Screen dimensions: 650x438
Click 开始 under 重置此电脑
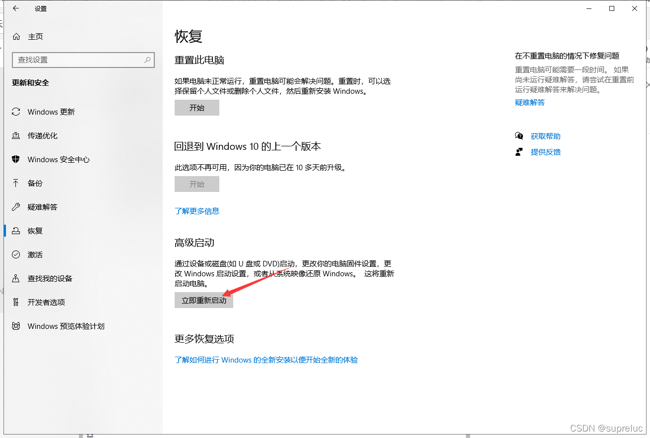(197, 108)
